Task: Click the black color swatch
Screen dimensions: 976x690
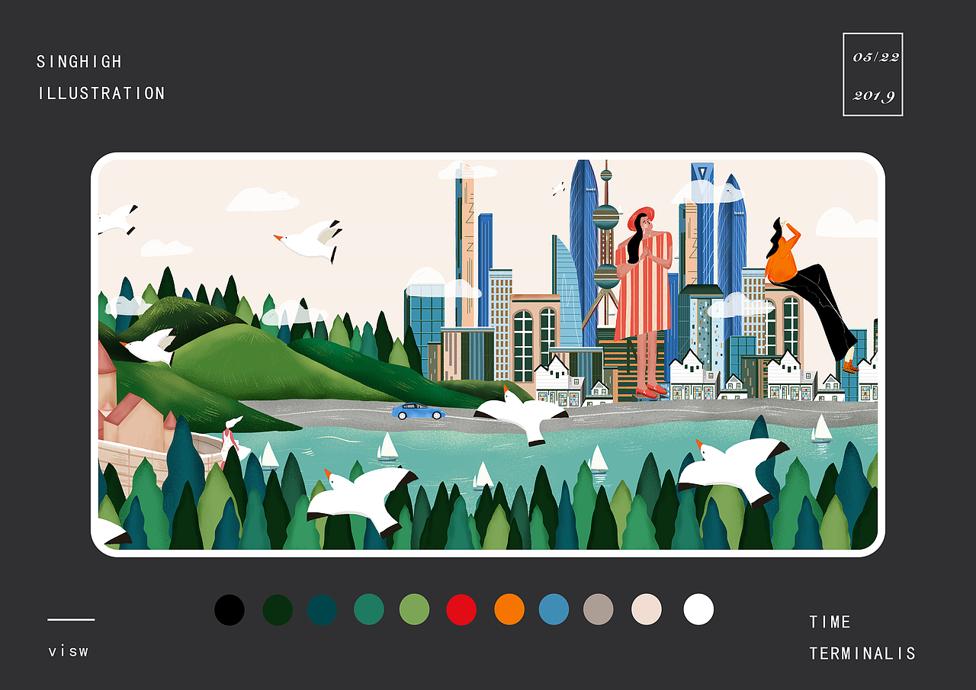Action: click(x=230, y=610)
